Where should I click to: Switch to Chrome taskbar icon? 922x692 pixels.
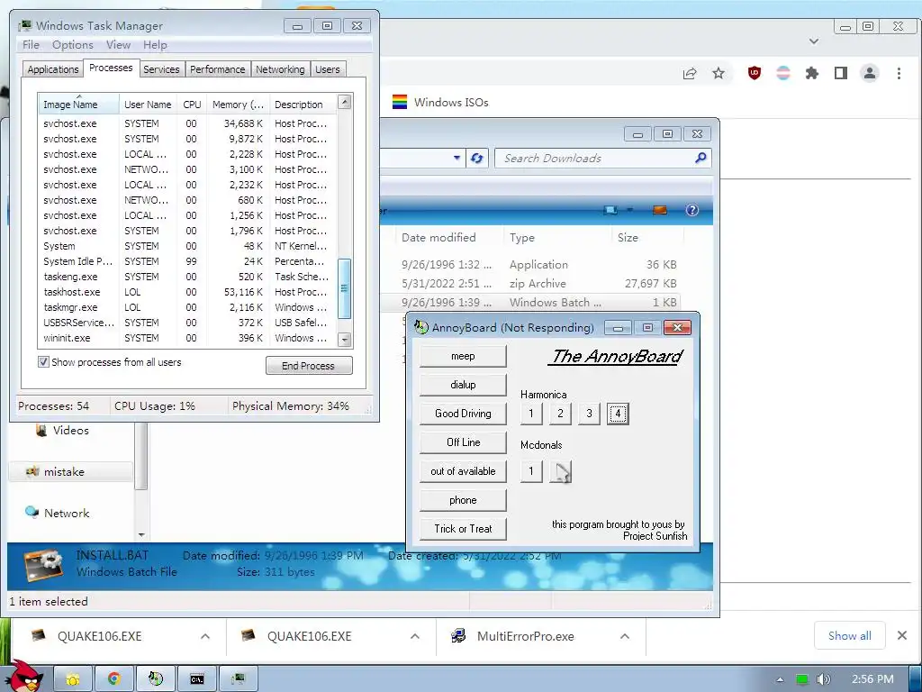[114, 679]
